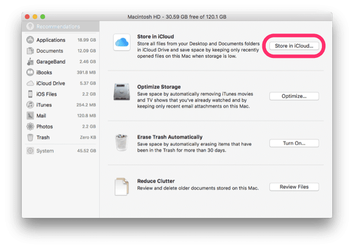
Task: Click the Trash bin sidebar icon
Action: [30, 137]
